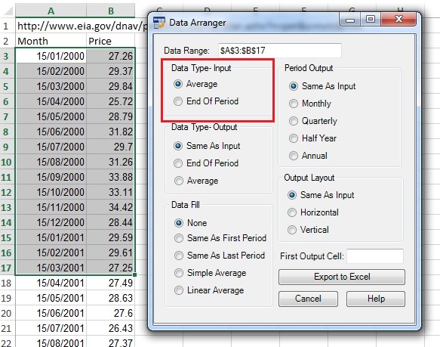Click the First Output Cell field
This screenshot has height=347, width=440.
[375, 256]
